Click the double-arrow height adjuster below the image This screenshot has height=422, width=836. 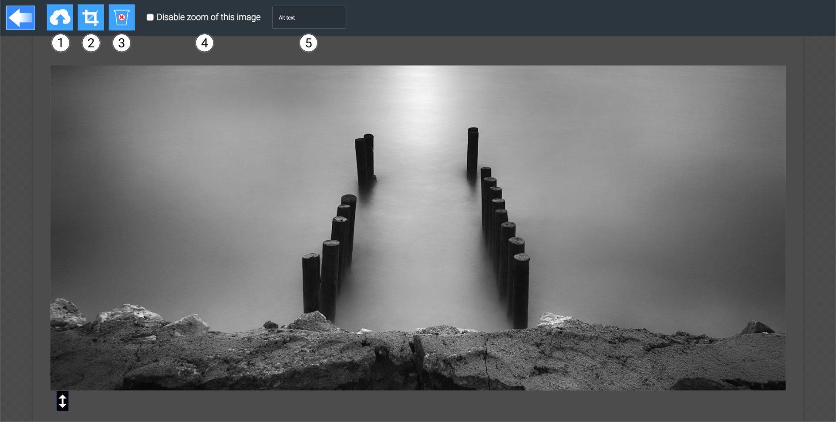pyautogui.click(x=62, y=401)
